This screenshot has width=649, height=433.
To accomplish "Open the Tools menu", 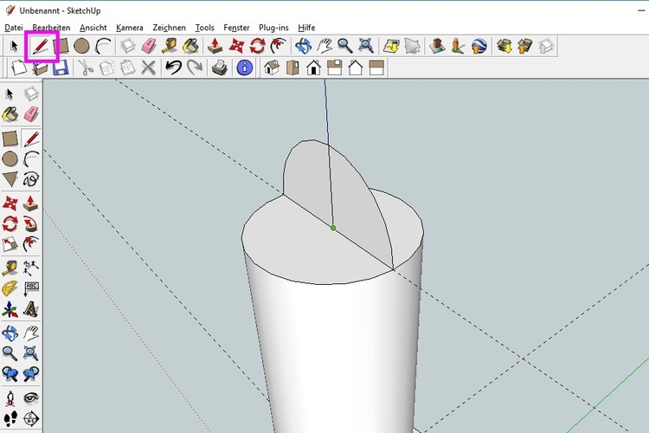I will (x=204, y=28).
